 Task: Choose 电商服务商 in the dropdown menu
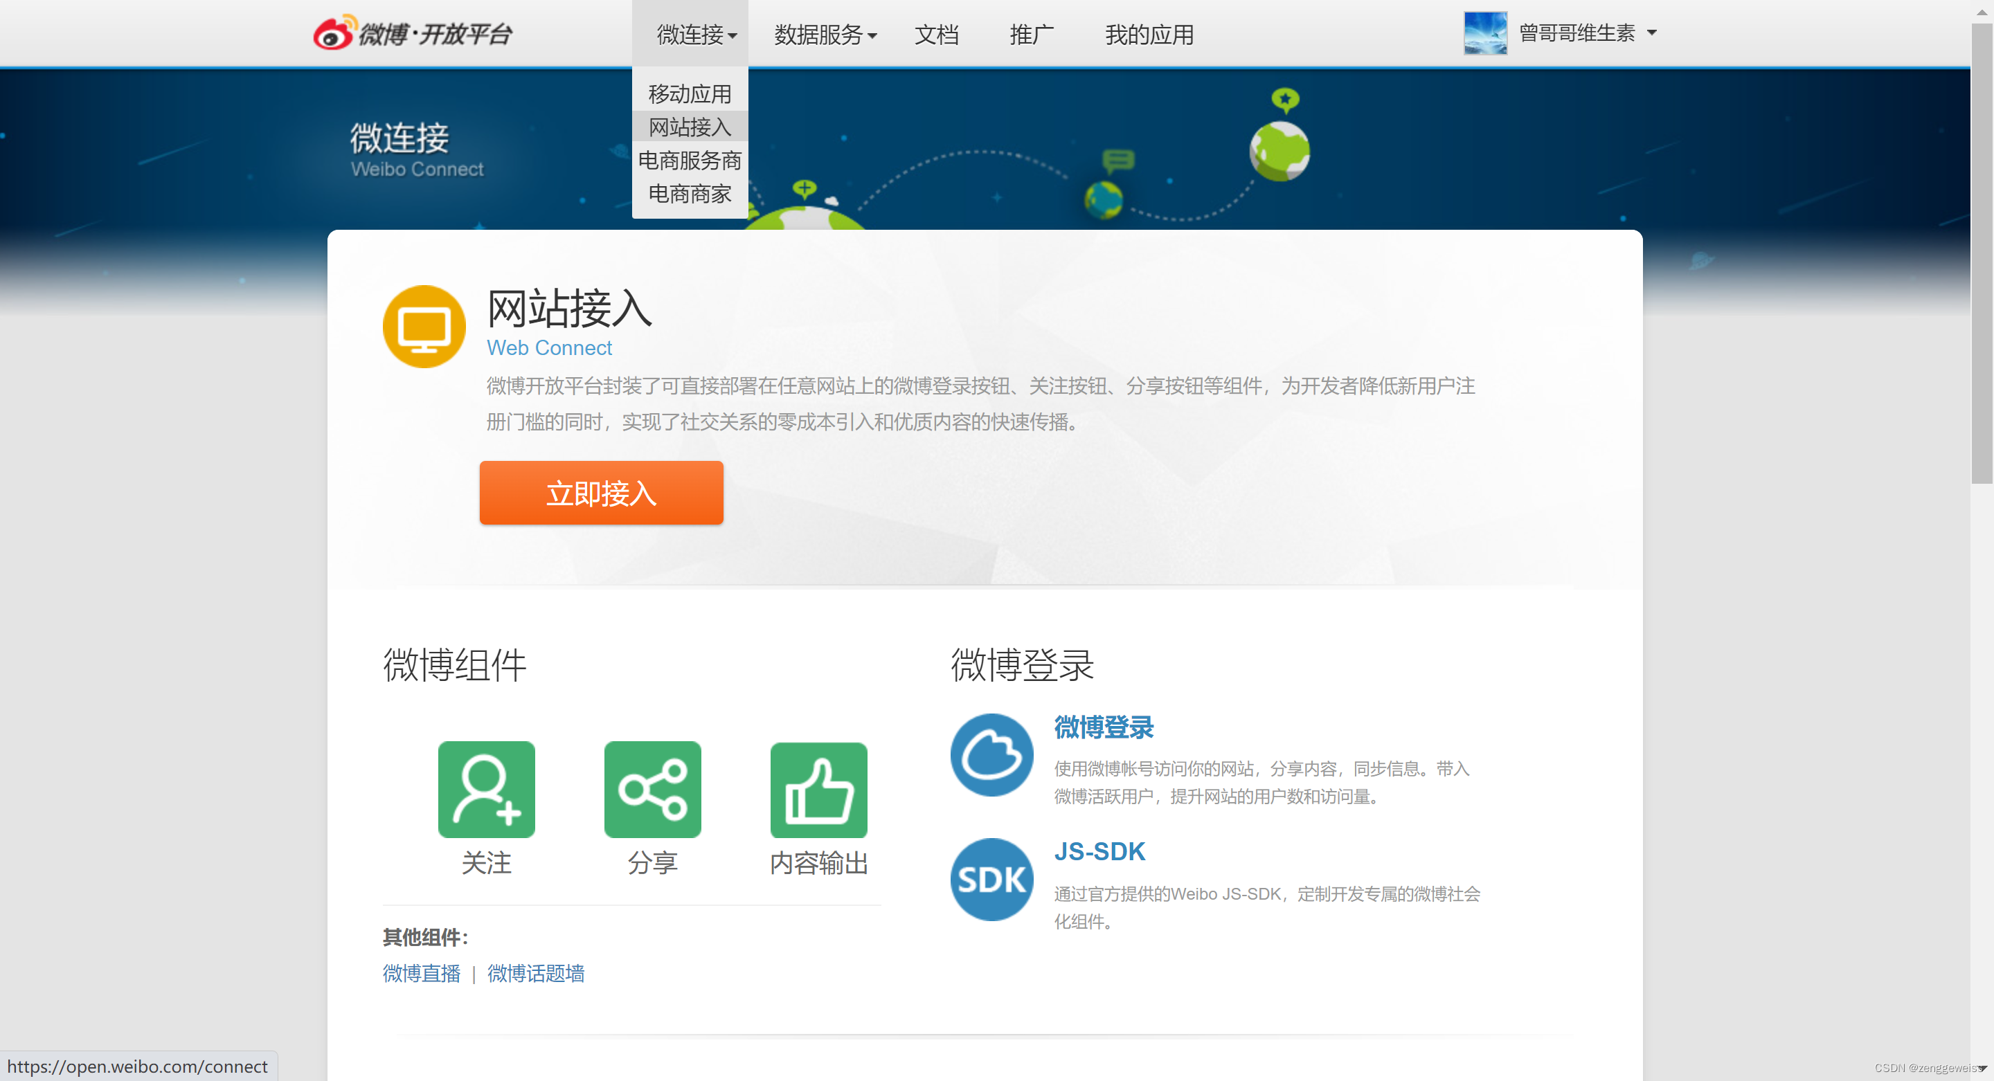[x=689, y=160]
